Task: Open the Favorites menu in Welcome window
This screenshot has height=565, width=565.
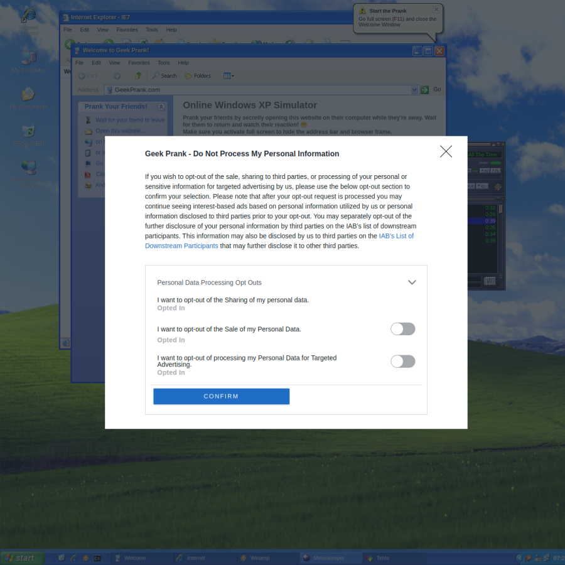Action: [x=139, y=63]
